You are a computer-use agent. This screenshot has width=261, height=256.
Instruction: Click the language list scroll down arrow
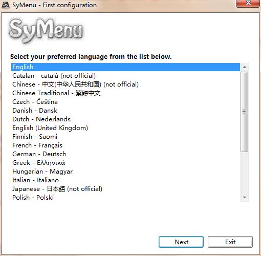[245, 198]
